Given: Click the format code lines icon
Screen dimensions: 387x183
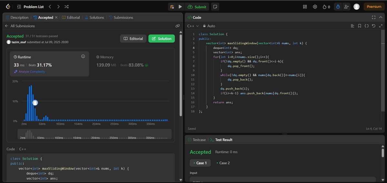Looking at the screenshot, I should [352, 26].
